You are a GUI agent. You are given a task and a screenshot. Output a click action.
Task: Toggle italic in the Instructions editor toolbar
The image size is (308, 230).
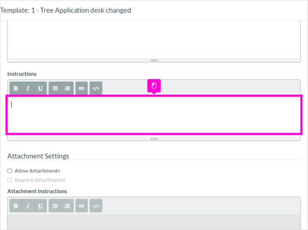click(28, 88)
